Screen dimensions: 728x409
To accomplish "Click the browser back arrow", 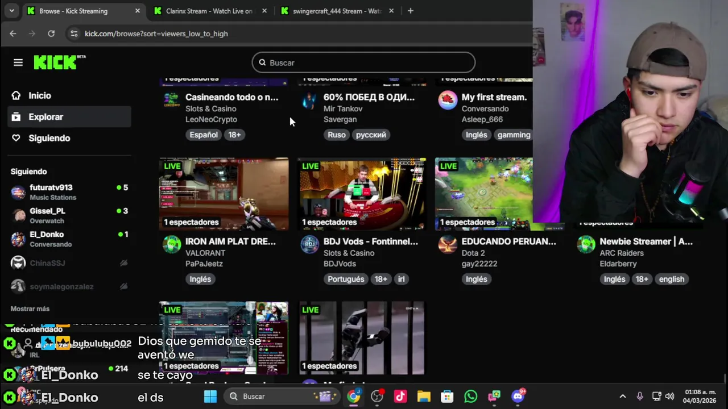I will (x=13, y=34).
